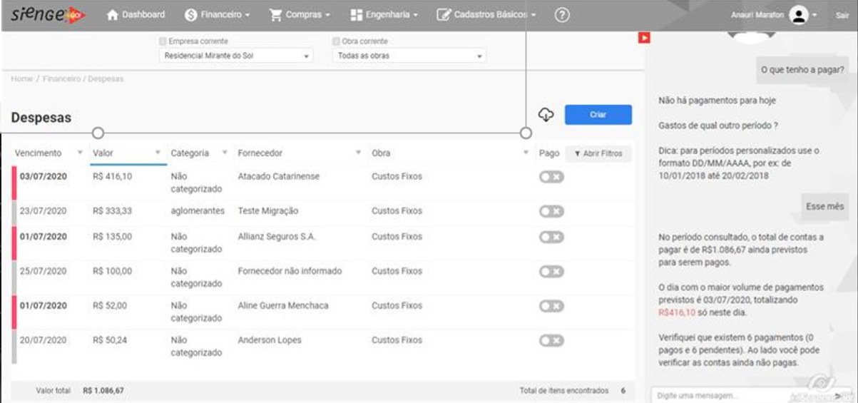Image resolution: width=858 pixels, height=403 pixels.
Task: Click the Sienge GO logo
Action: pyautogui.click(x=47, y=14)
